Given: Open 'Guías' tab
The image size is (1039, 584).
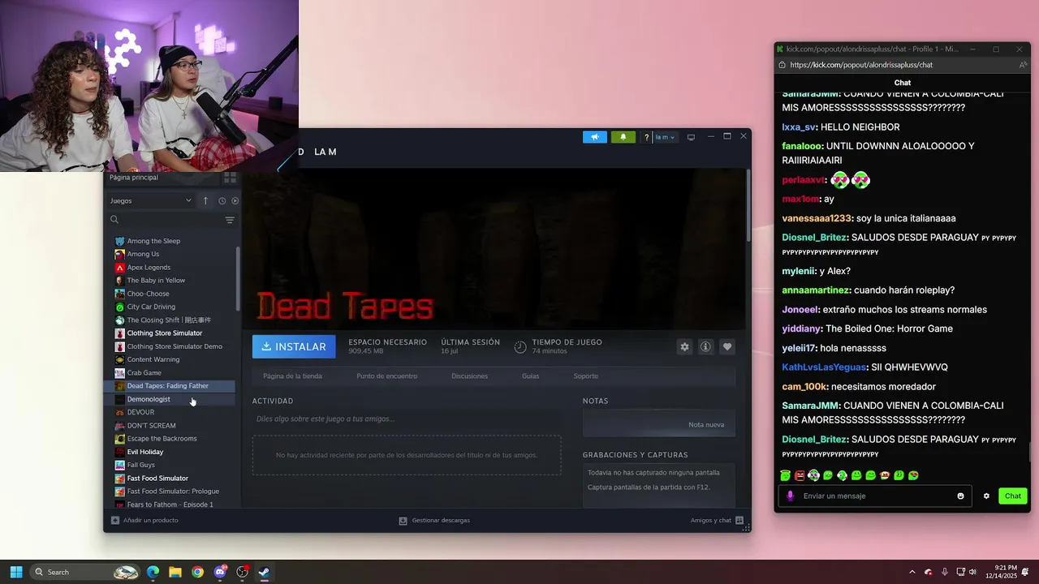Looking at the screenshot, I should (x=530, y=376).
